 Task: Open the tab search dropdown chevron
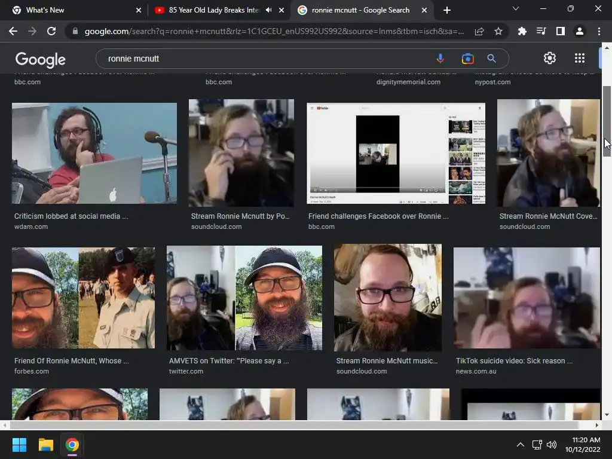516,8
